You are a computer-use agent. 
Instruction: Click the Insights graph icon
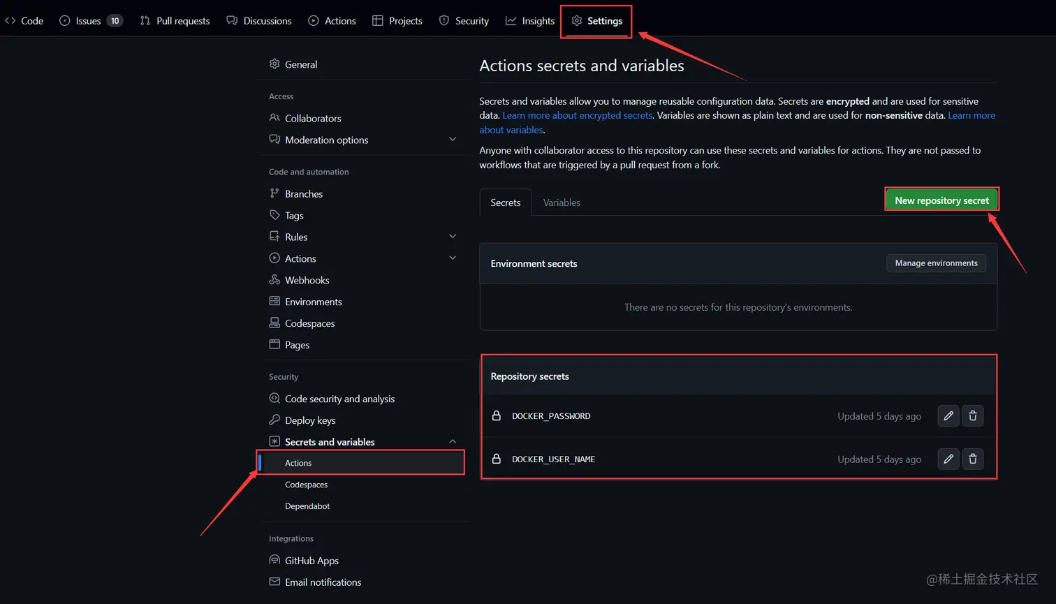tap(511, 21)
